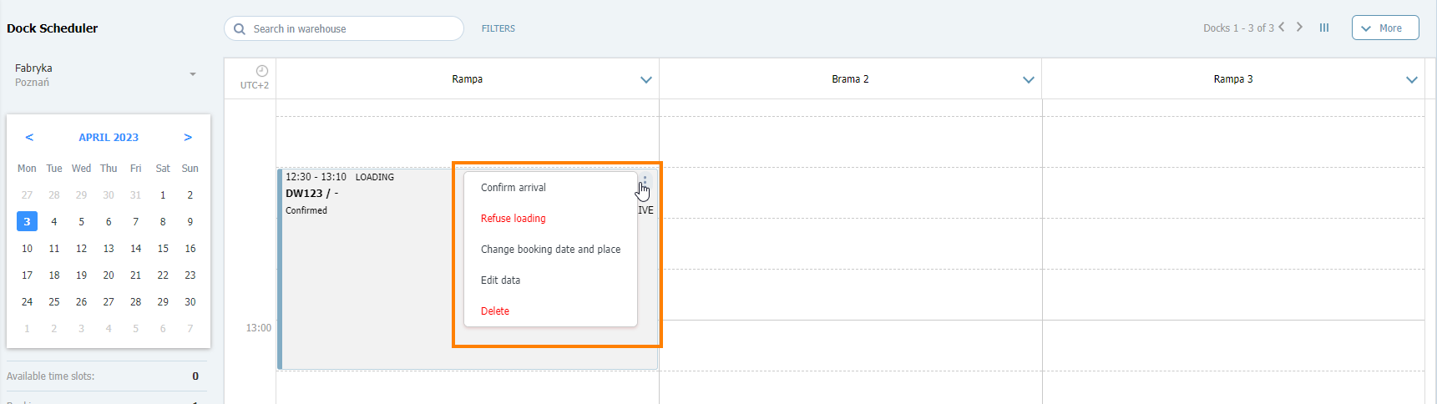Choose Edit data in the menu
This screenshot has height=404, width=1437.
tap(501, 280)
